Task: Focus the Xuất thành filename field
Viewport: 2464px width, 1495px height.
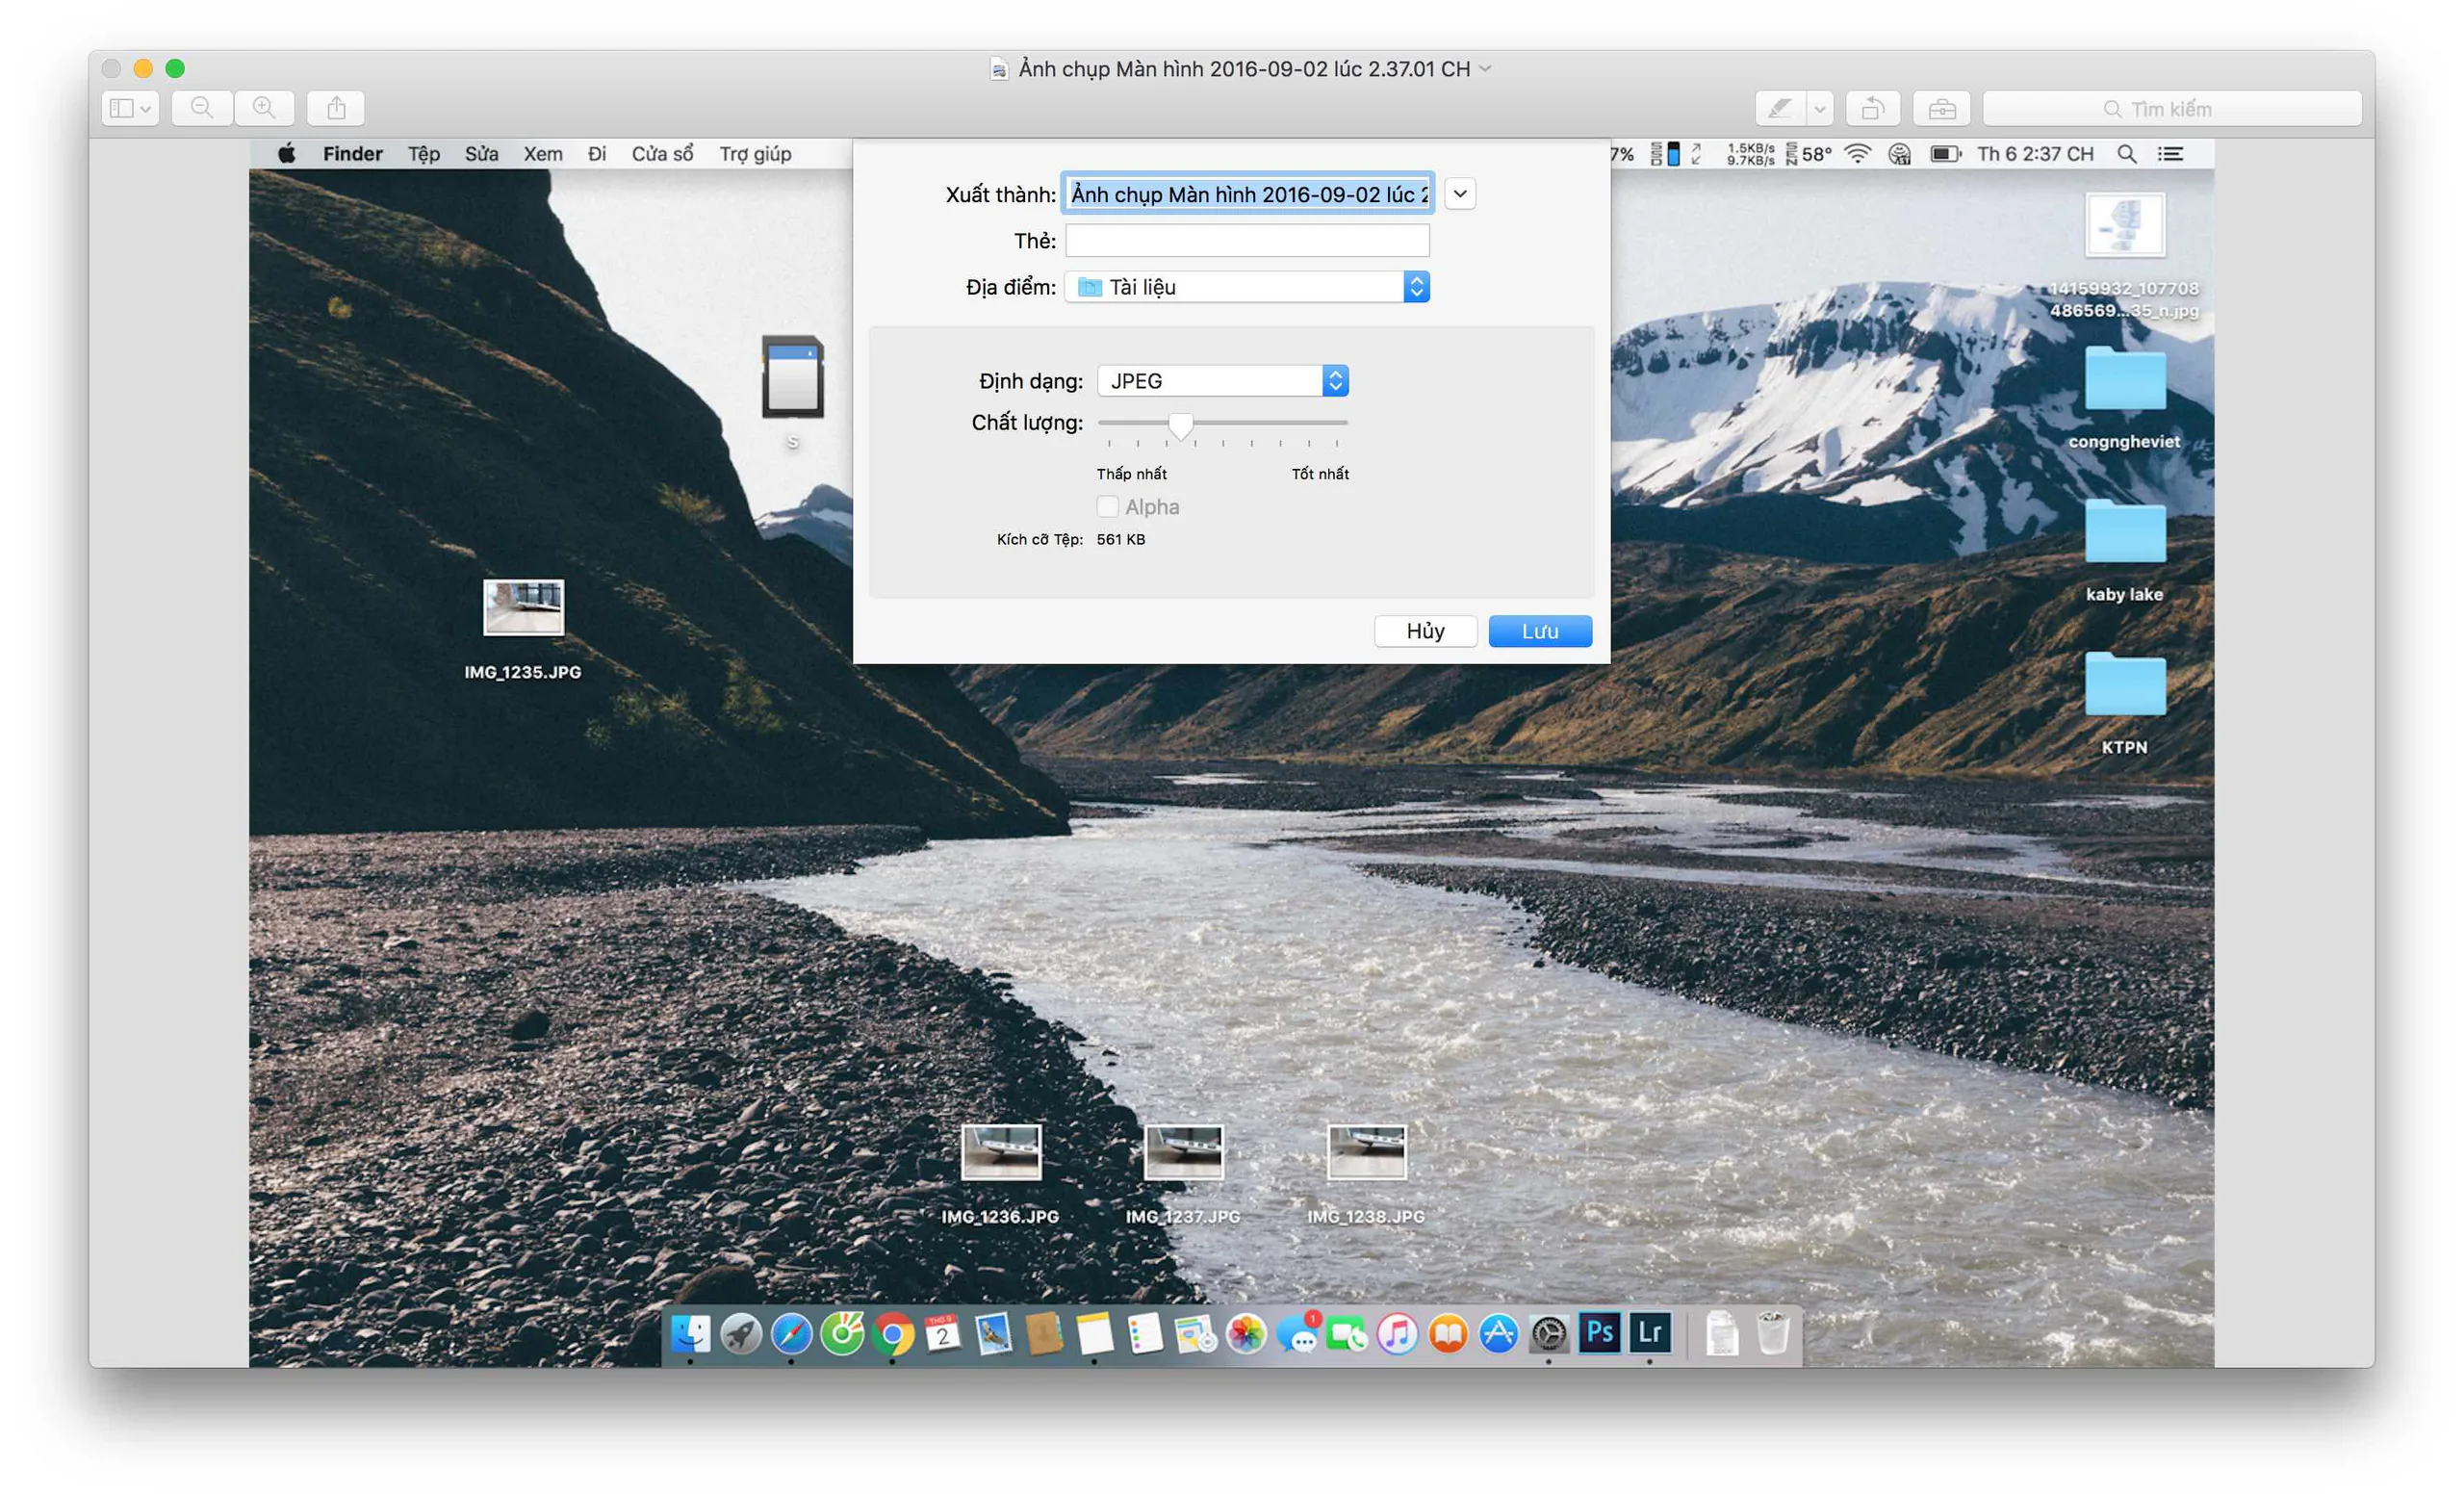Action: click(x=1248, y=194)
